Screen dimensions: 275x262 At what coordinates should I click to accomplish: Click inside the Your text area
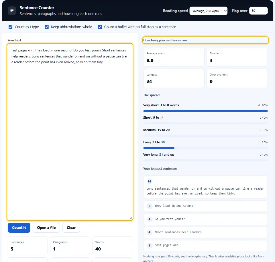[70, 132]
